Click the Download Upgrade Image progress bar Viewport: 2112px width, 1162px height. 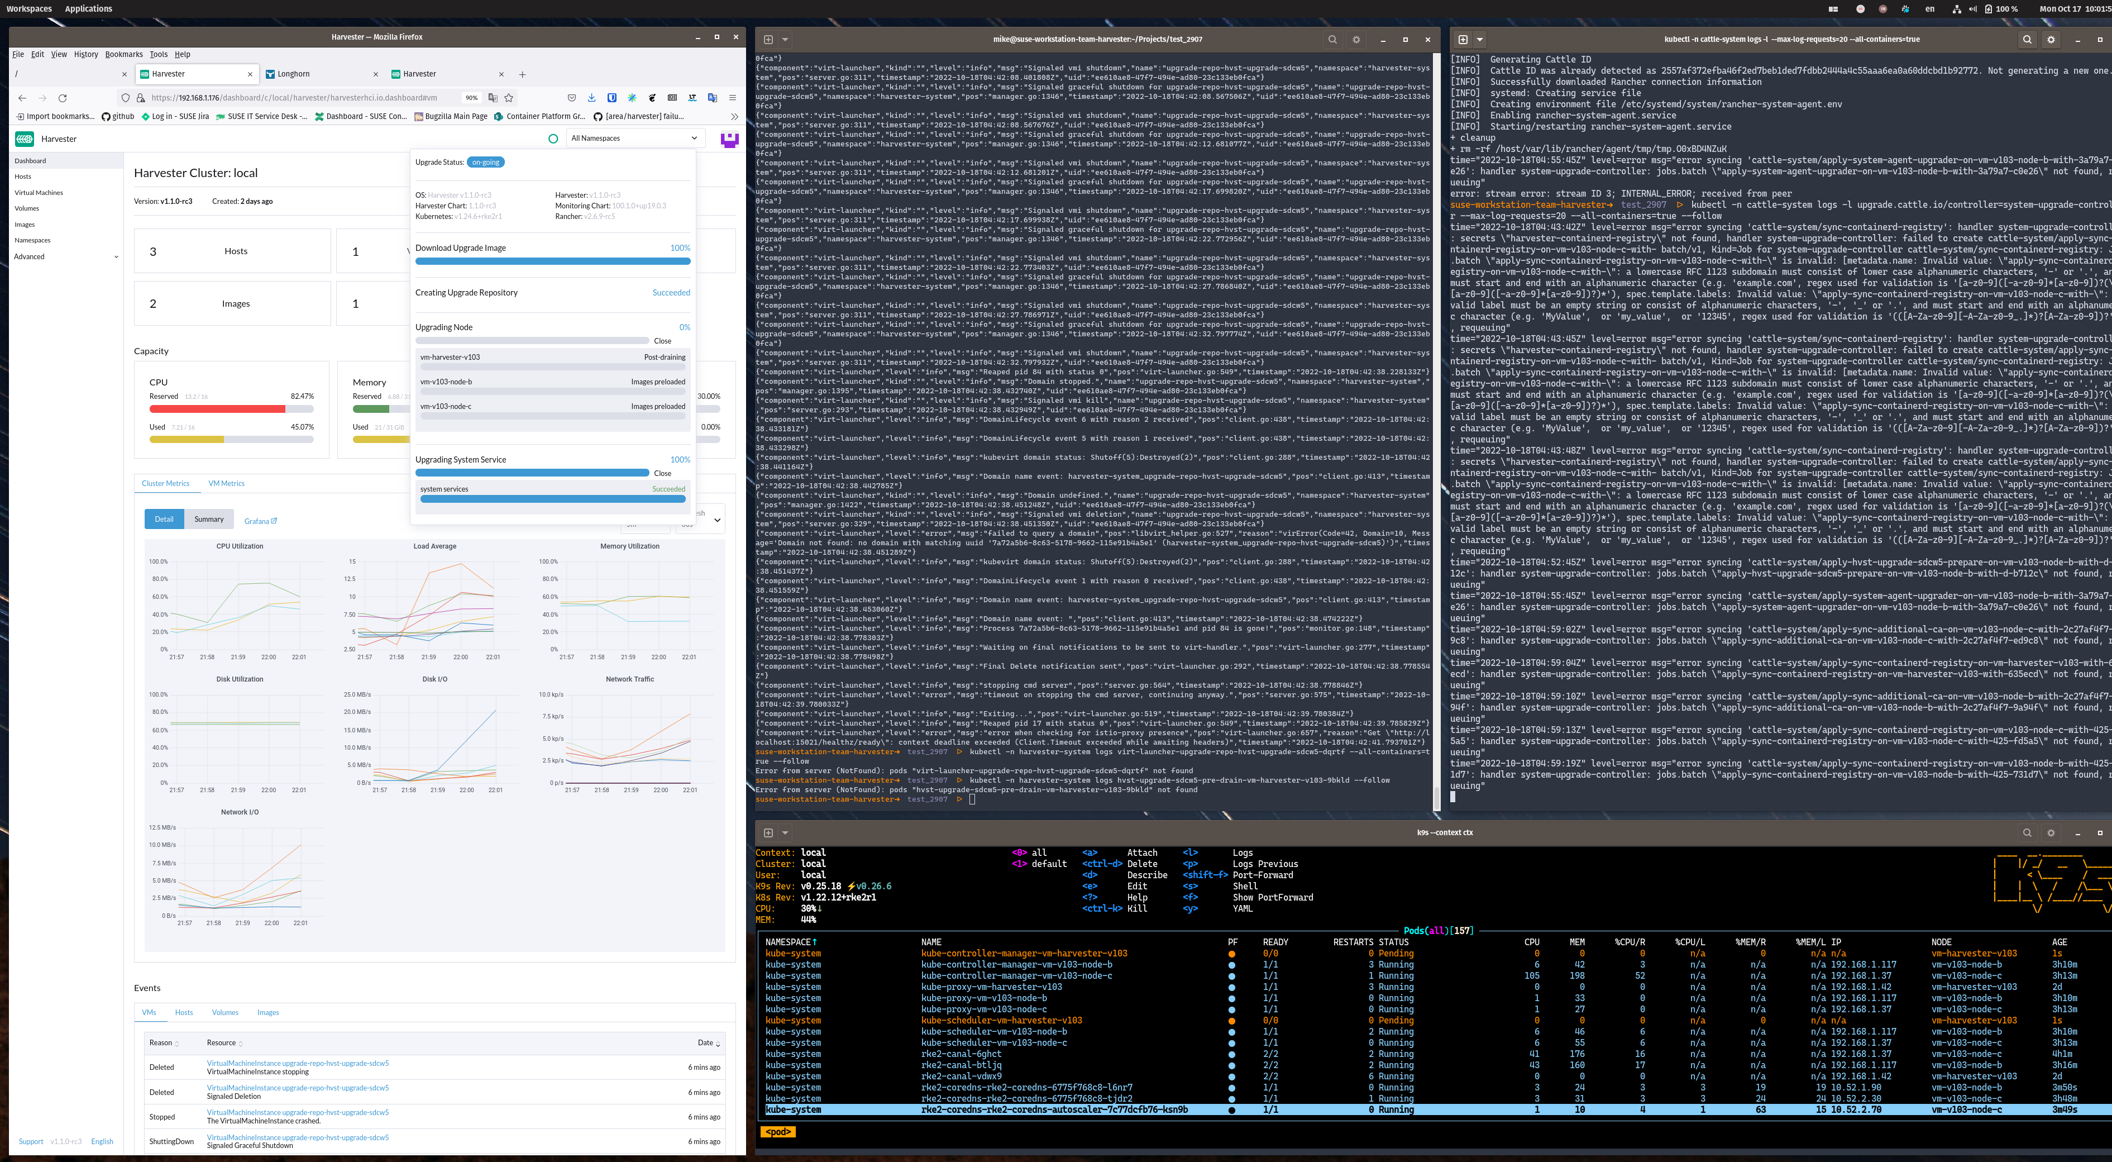click(552, 261)
